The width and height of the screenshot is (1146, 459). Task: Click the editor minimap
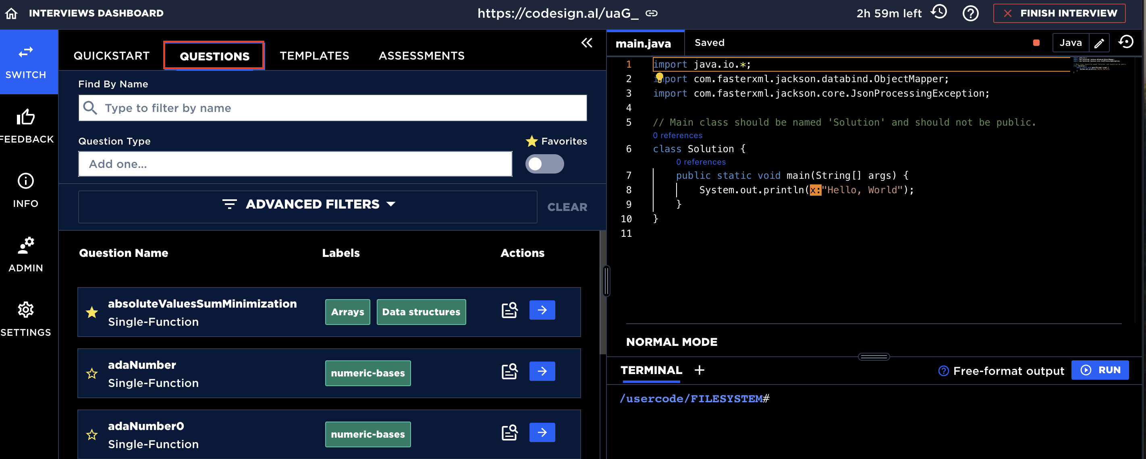click(x=1099, y=64)
